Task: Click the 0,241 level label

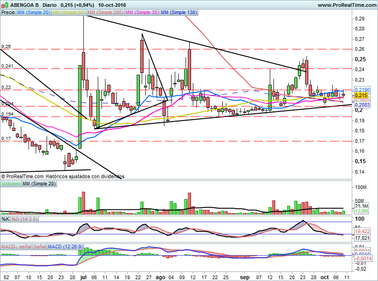Action: tap(7, 66)
